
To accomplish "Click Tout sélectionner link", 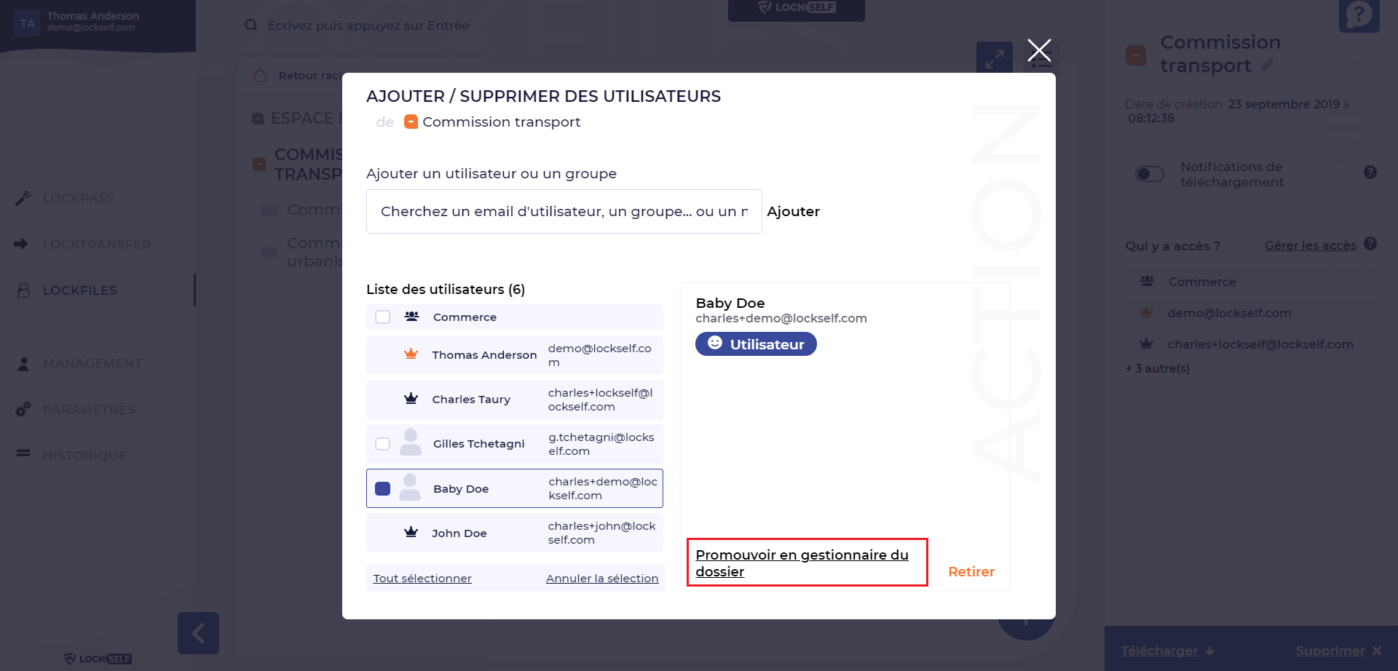I will (422, 579).
